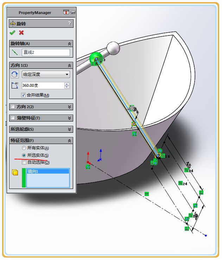Select 镜向1 in the bodies list
The image size is (222, 260).
click(48, 171)
